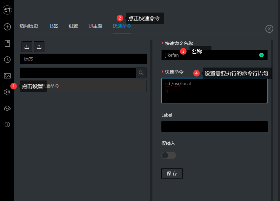Screen dimensions: 280x201
Task: Switch to 设置 tab
Action: point(73,26)
